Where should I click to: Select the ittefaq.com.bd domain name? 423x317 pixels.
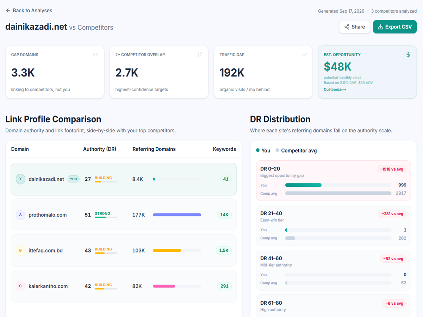coord(45,250)
